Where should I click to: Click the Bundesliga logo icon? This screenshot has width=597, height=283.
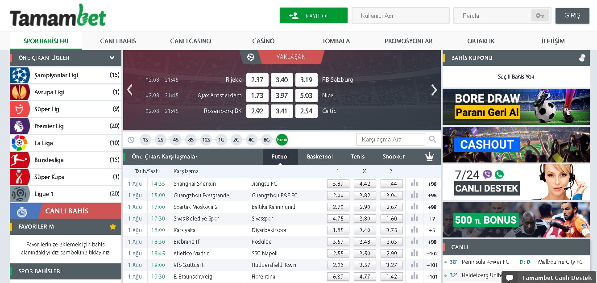click(x=20, y=160)
